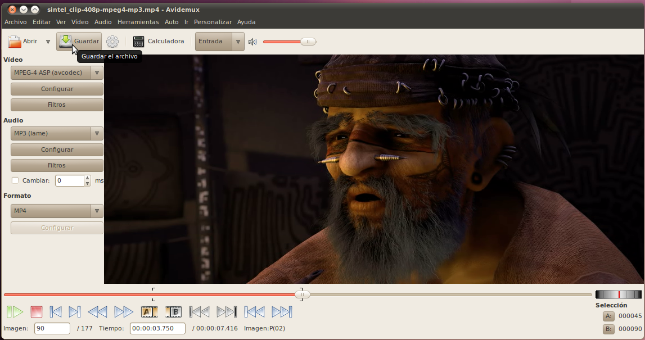
Task: Click the A: selection button
Action: pos(609,316)
